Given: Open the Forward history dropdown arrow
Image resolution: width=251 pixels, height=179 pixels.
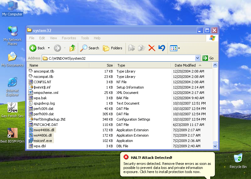Looking at the screenshot, I should (x=65, y=48).
